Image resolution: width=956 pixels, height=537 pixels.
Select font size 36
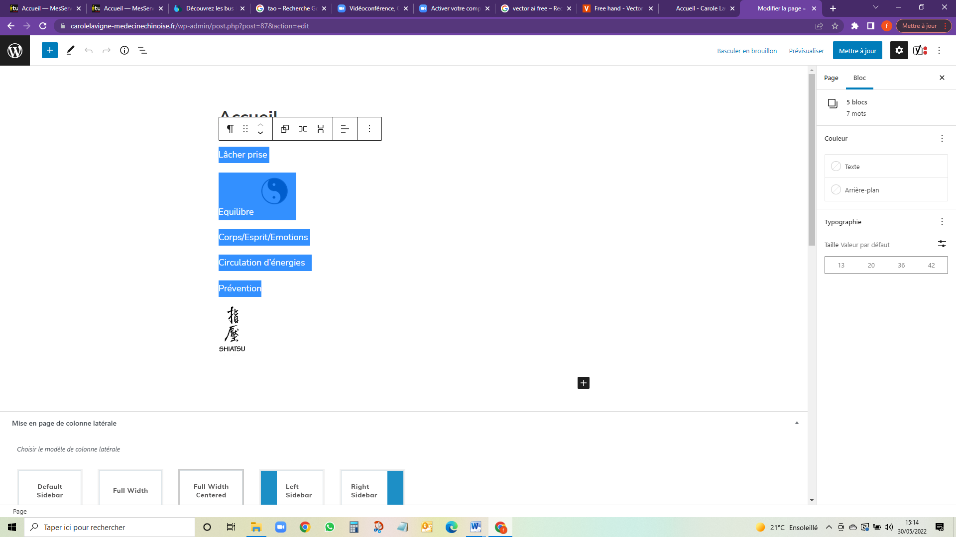[x=901, y=265]
